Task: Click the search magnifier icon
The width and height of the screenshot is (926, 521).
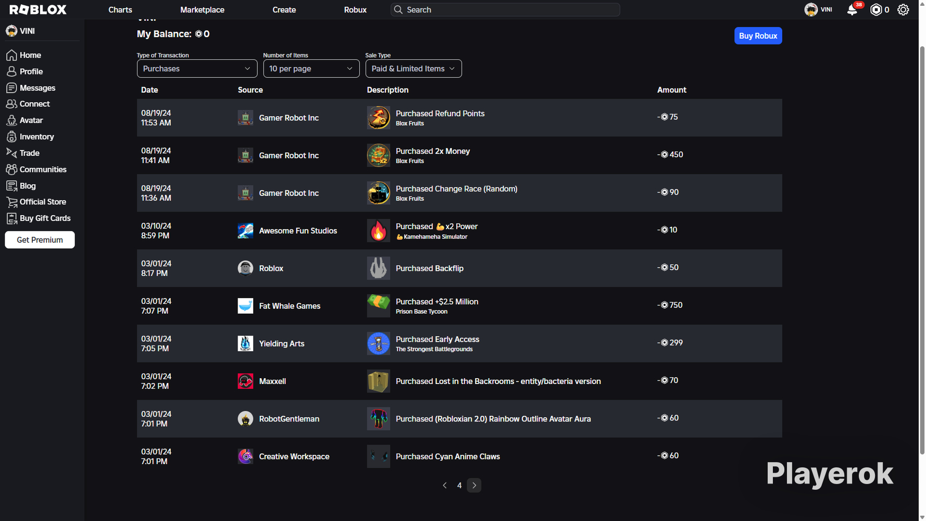Action: 398,9
